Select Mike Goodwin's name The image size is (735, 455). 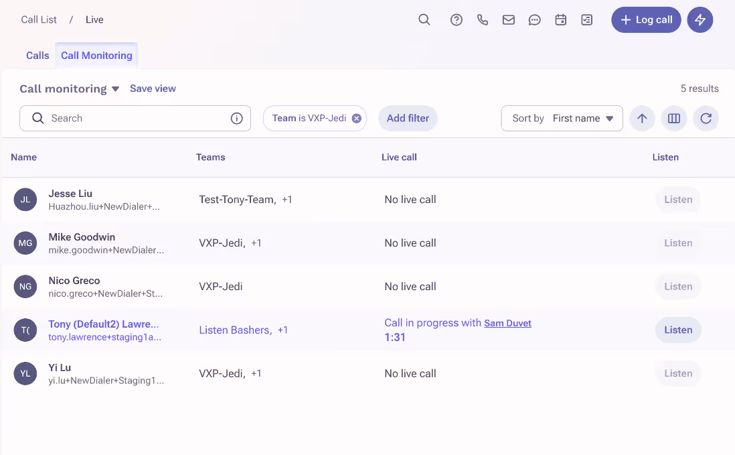coord(82,237)
